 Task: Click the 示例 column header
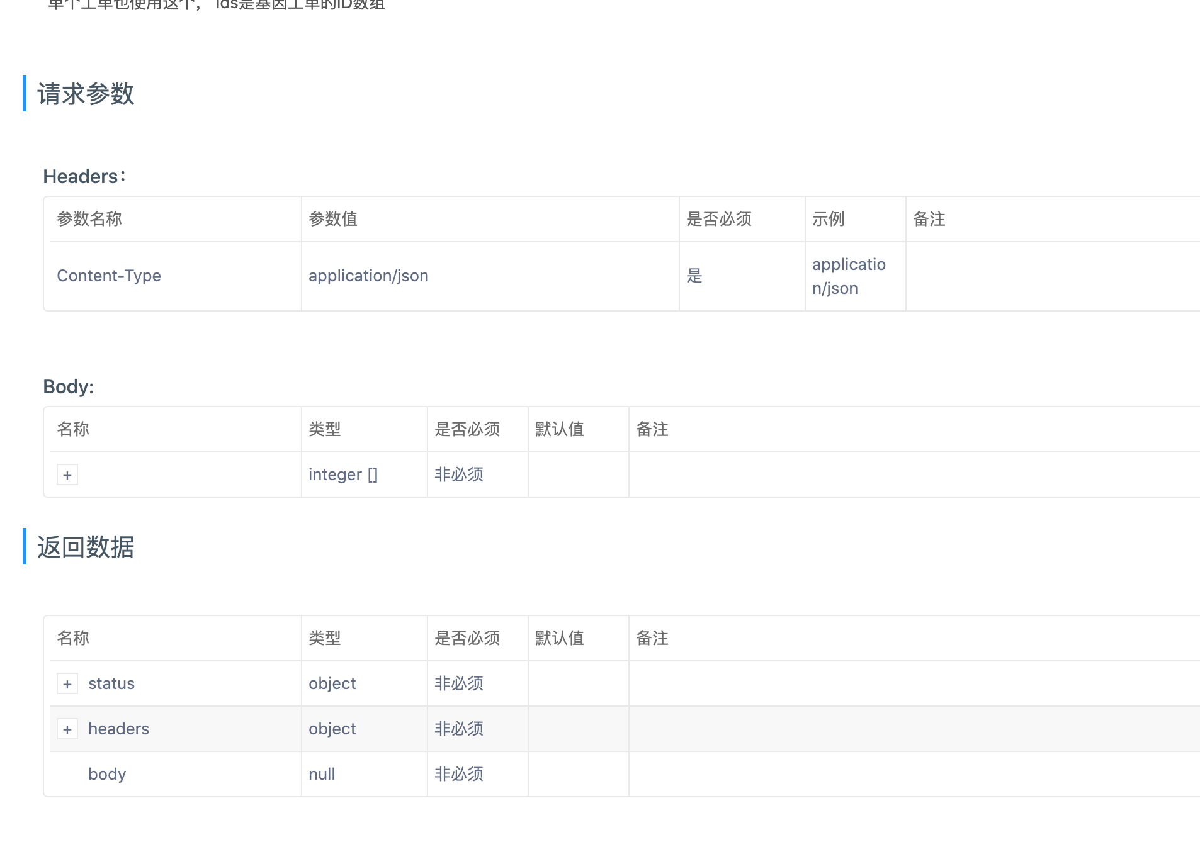[x=829, y=219]
